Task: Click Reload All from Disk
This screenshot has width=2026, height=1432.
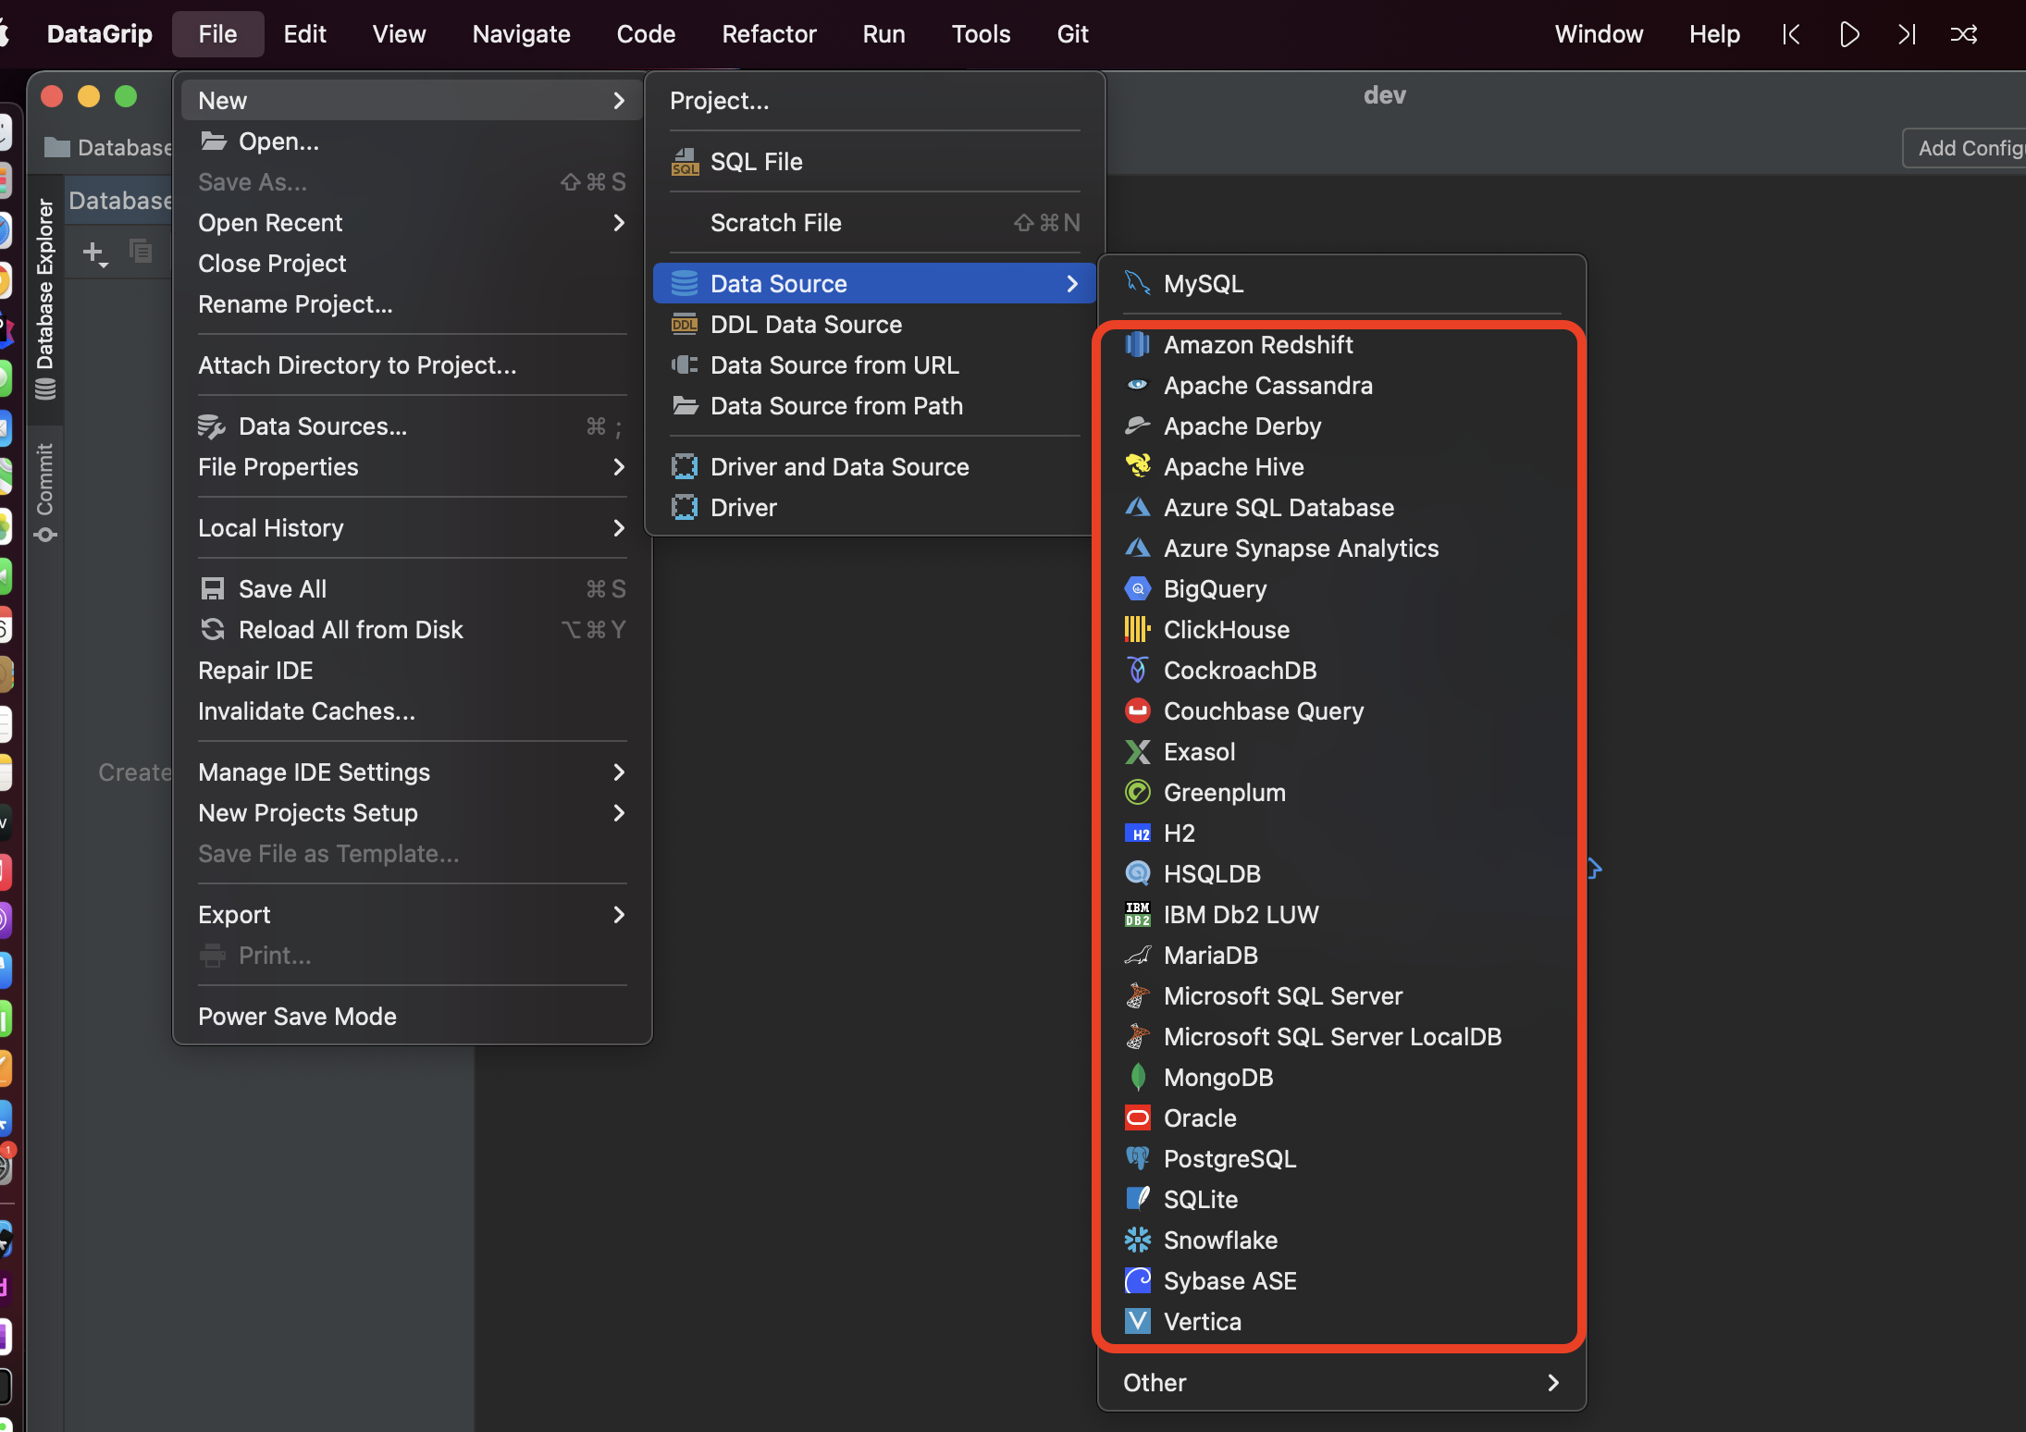Action: 412,630
